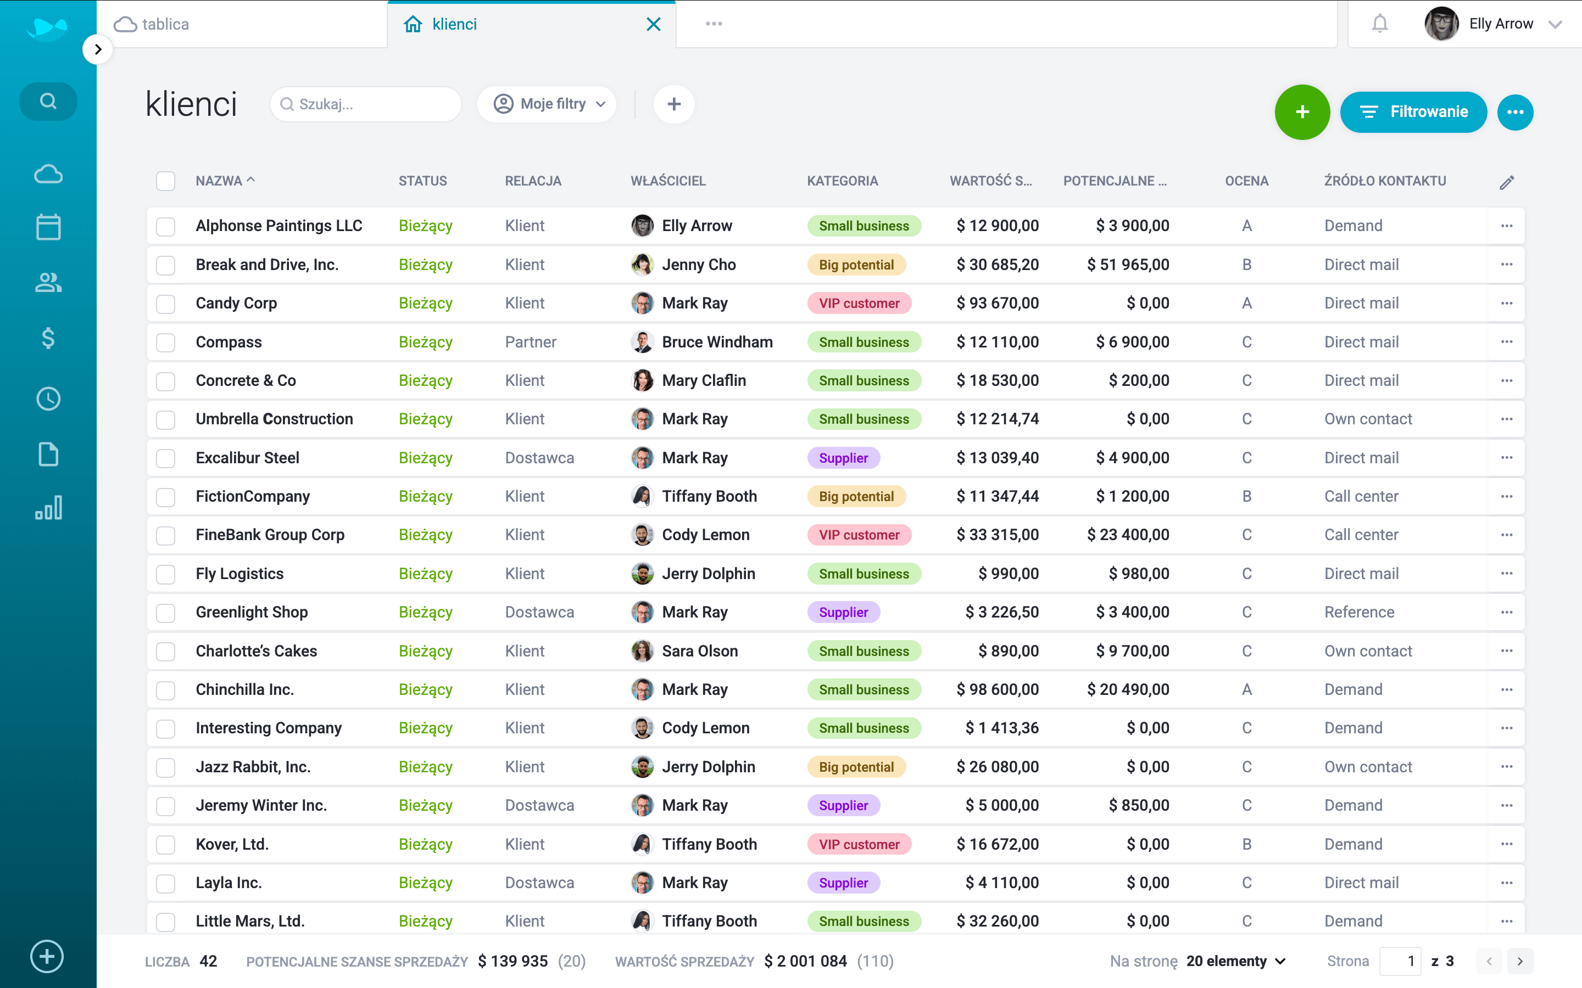This screenshot has width=1582, height=988.
Task: Click the Filtrowanie button
Action: coord(1413,112)
